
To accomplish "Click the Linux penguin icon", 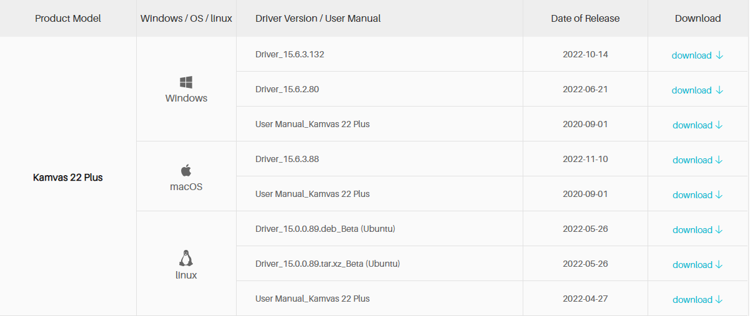I will tap(186, 258).
